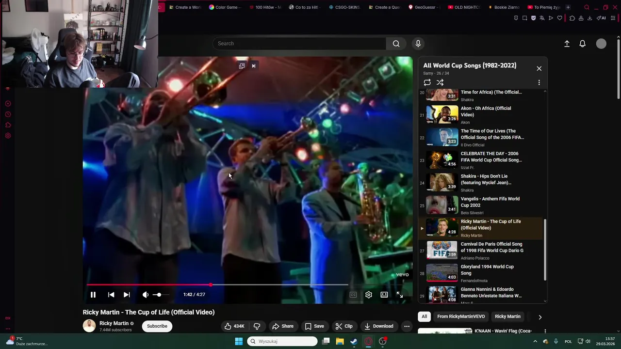
Task: Toggle playlist loop
Action: coord(427,82)
